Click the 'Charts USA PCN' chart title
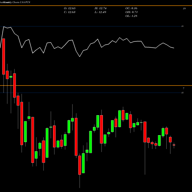This screenshot has width=192, height=192. [x=22, y=2]
